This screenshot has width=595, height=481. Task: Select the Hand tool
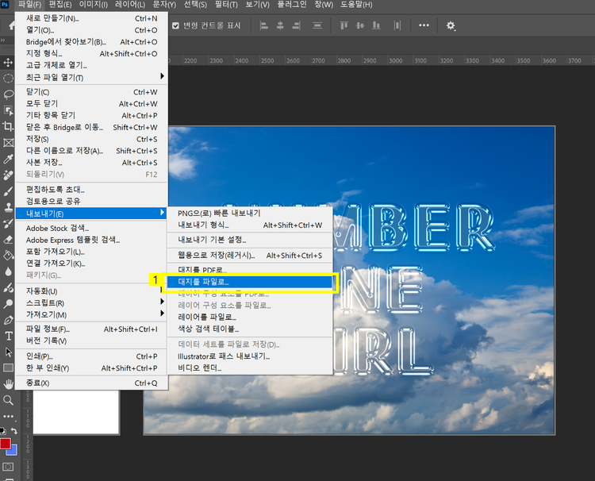[x=8, y=384]
